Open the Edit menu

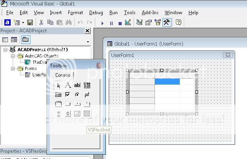pos(24,13)
